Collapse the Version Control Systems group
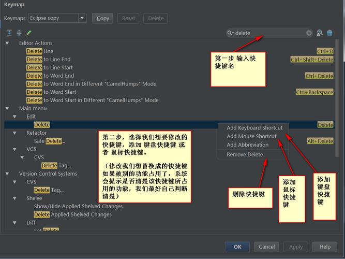Screen dimensions: 345x259 (x=7, y=174)
